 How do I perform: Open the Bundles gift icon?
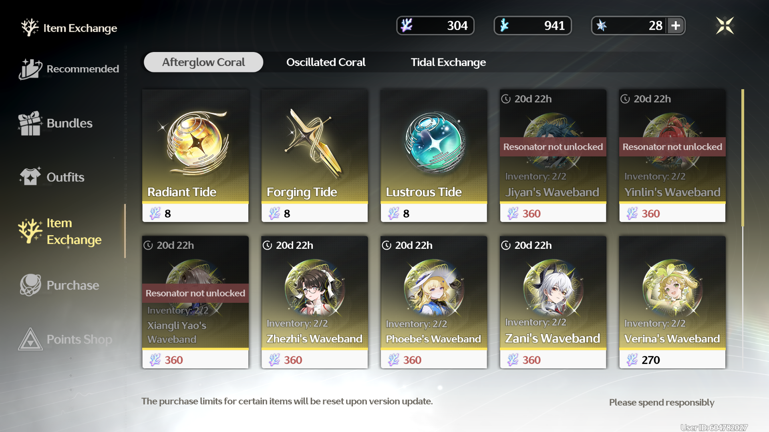pos(30,123)
